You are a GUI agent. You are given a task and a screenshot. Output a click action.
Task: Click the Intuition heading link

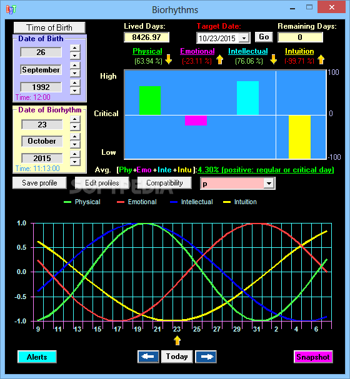coord(299,51)
